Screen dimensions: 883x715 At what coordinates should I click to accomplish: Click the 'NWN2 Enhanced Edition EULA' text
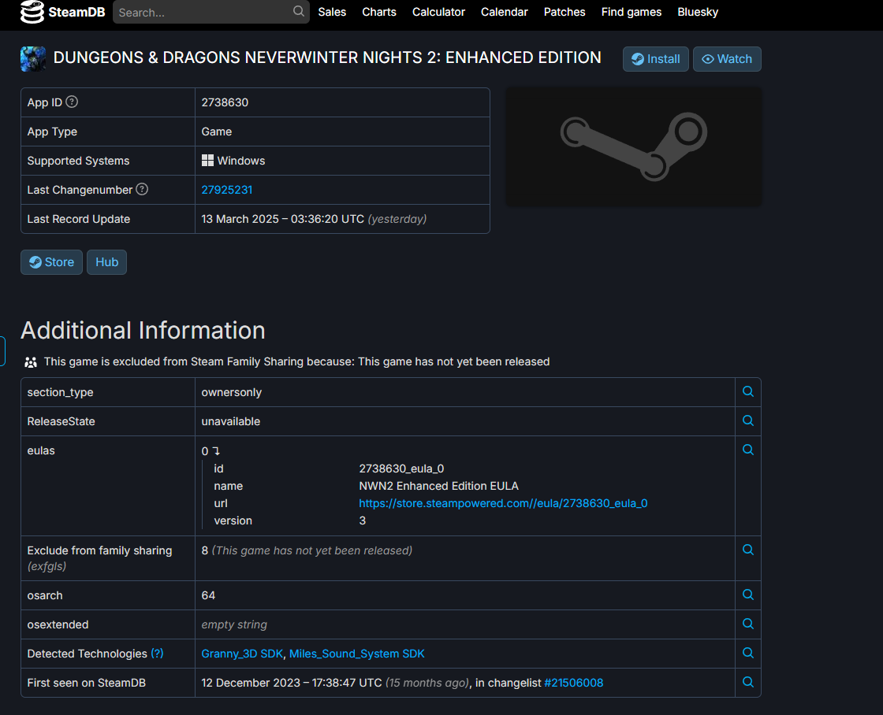point(438,486)
